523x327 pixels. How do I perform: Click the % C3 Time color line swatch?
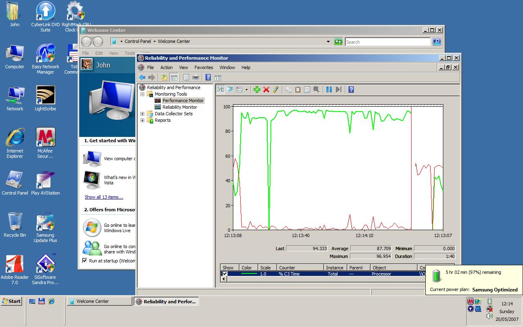point(249,274)
